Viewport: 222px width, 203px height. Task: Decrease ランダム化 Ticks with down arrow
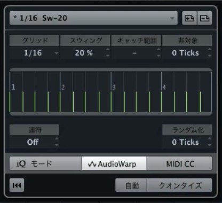click(210, 145)
